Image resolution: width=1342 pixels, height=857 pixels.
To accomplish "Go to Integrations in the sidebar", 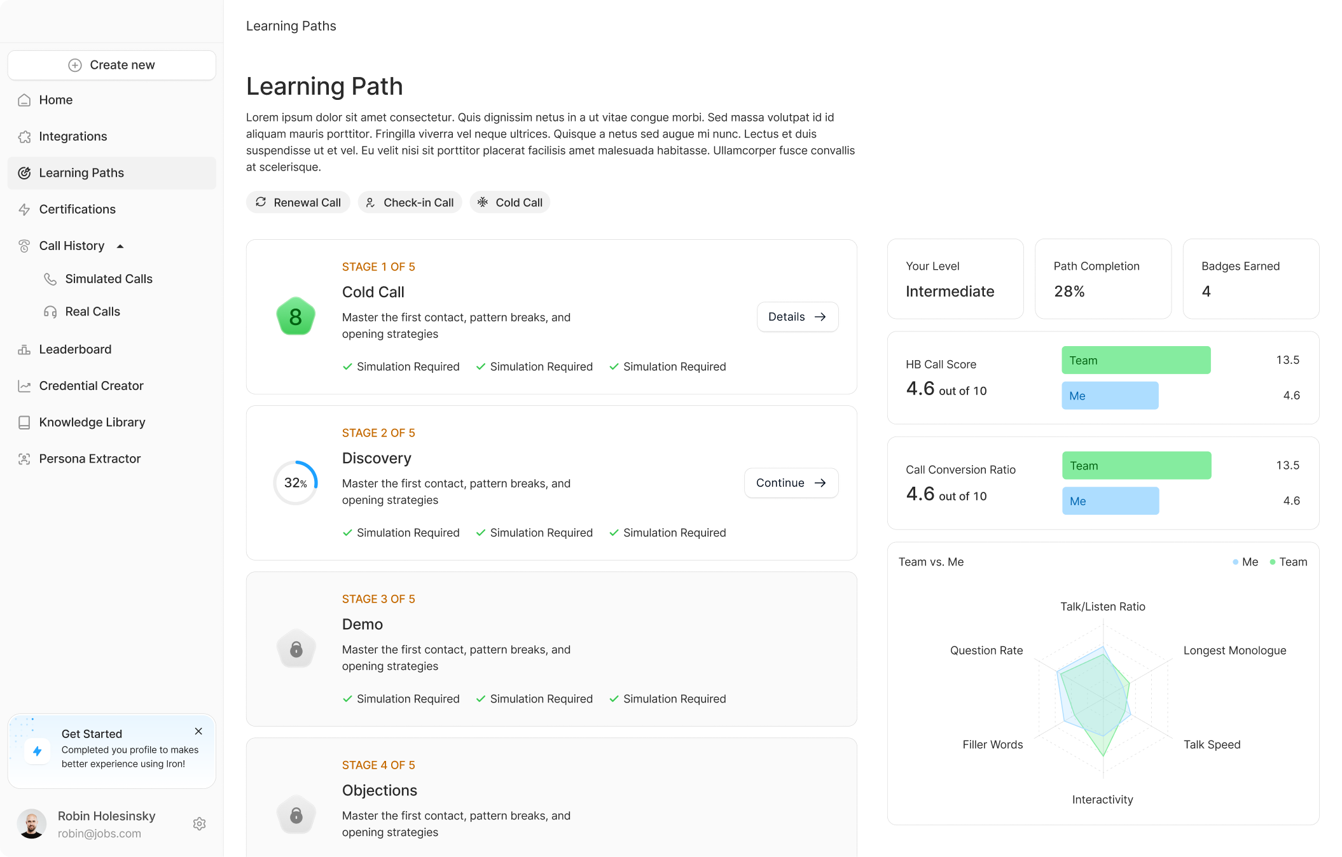I will tap(111, 136).
